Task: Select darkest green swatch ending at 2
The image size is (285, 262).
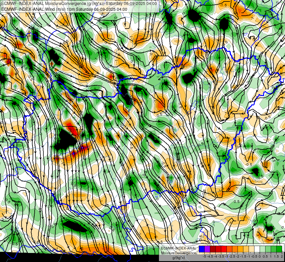Action: click(279, 249)
